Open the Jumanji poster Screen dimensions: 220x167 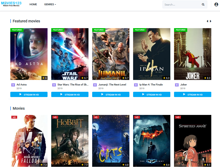111,54
